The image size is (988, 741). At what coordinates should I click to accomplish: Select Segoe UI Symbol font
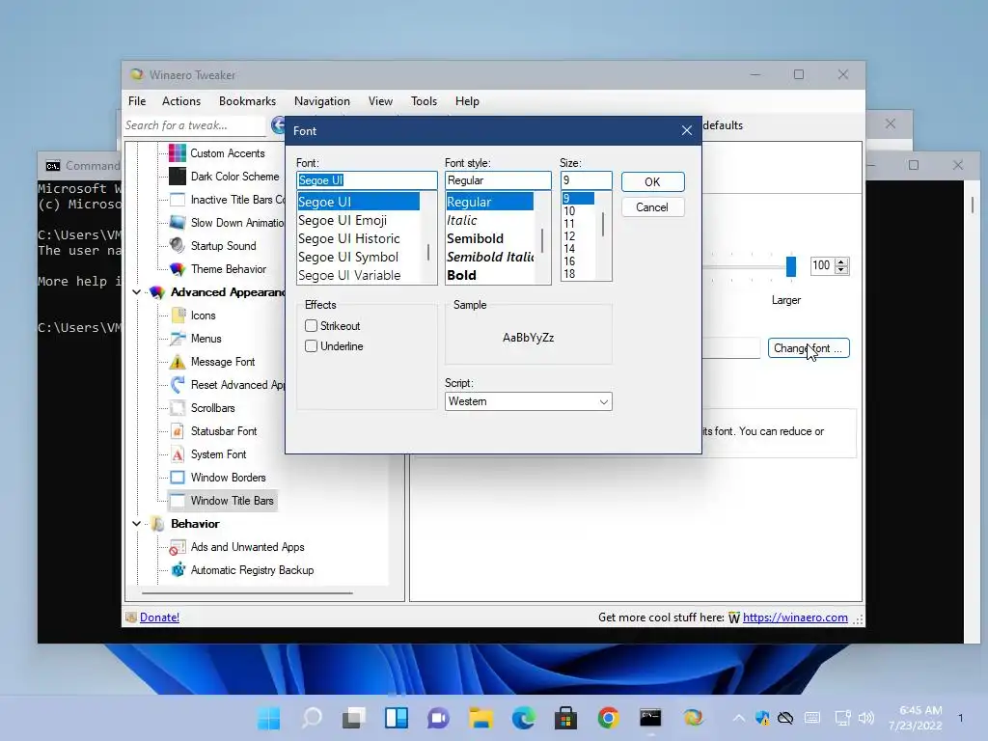(x=348, y=257)
